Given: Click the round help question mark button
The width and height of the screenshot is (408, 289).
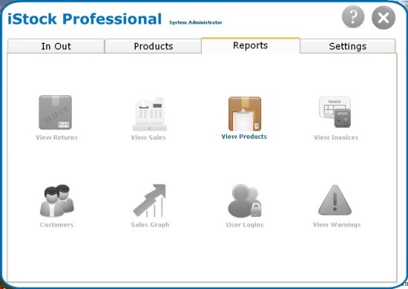Looking at the screenshot, I should click(353, 17).
